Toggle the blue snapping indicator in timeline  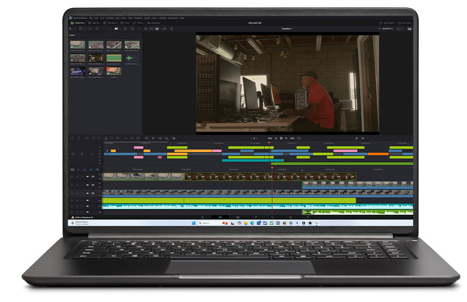tap(91, 170)
